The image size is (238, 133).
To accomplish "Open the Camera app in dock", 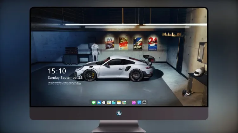I will click(x=144, y=102).
